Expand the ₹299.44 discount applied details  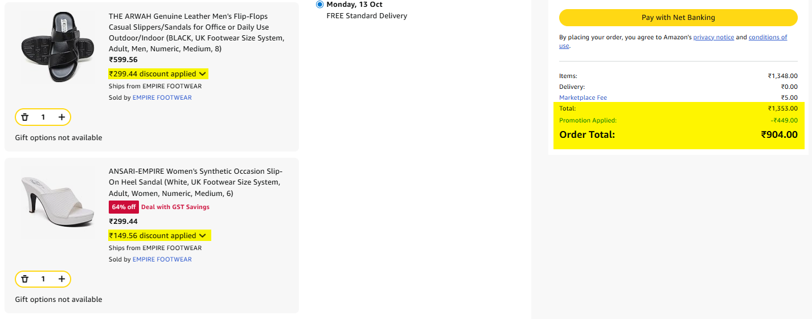[x=158, y=74]
